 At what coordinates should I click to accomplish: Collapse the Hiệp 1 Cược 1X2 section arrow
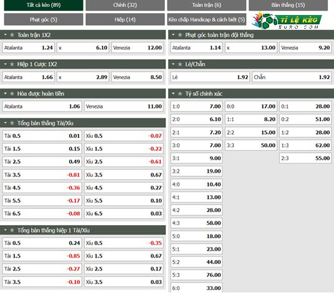coord(6,64)
